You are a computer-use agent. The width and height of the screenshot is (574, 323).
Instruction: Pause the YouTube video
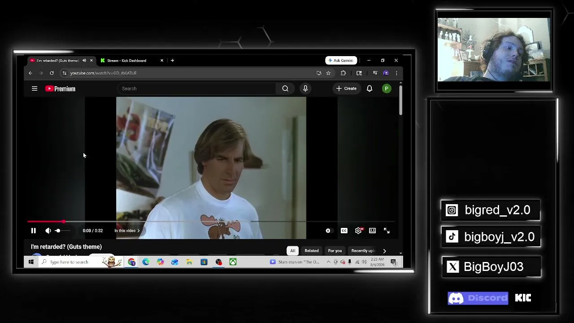point(33,231)
